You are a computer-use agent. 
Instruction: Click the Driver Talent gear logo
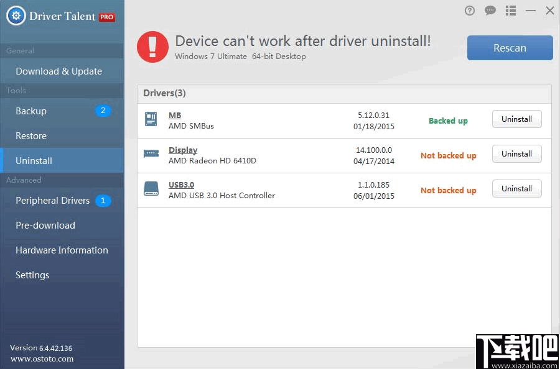17,16
